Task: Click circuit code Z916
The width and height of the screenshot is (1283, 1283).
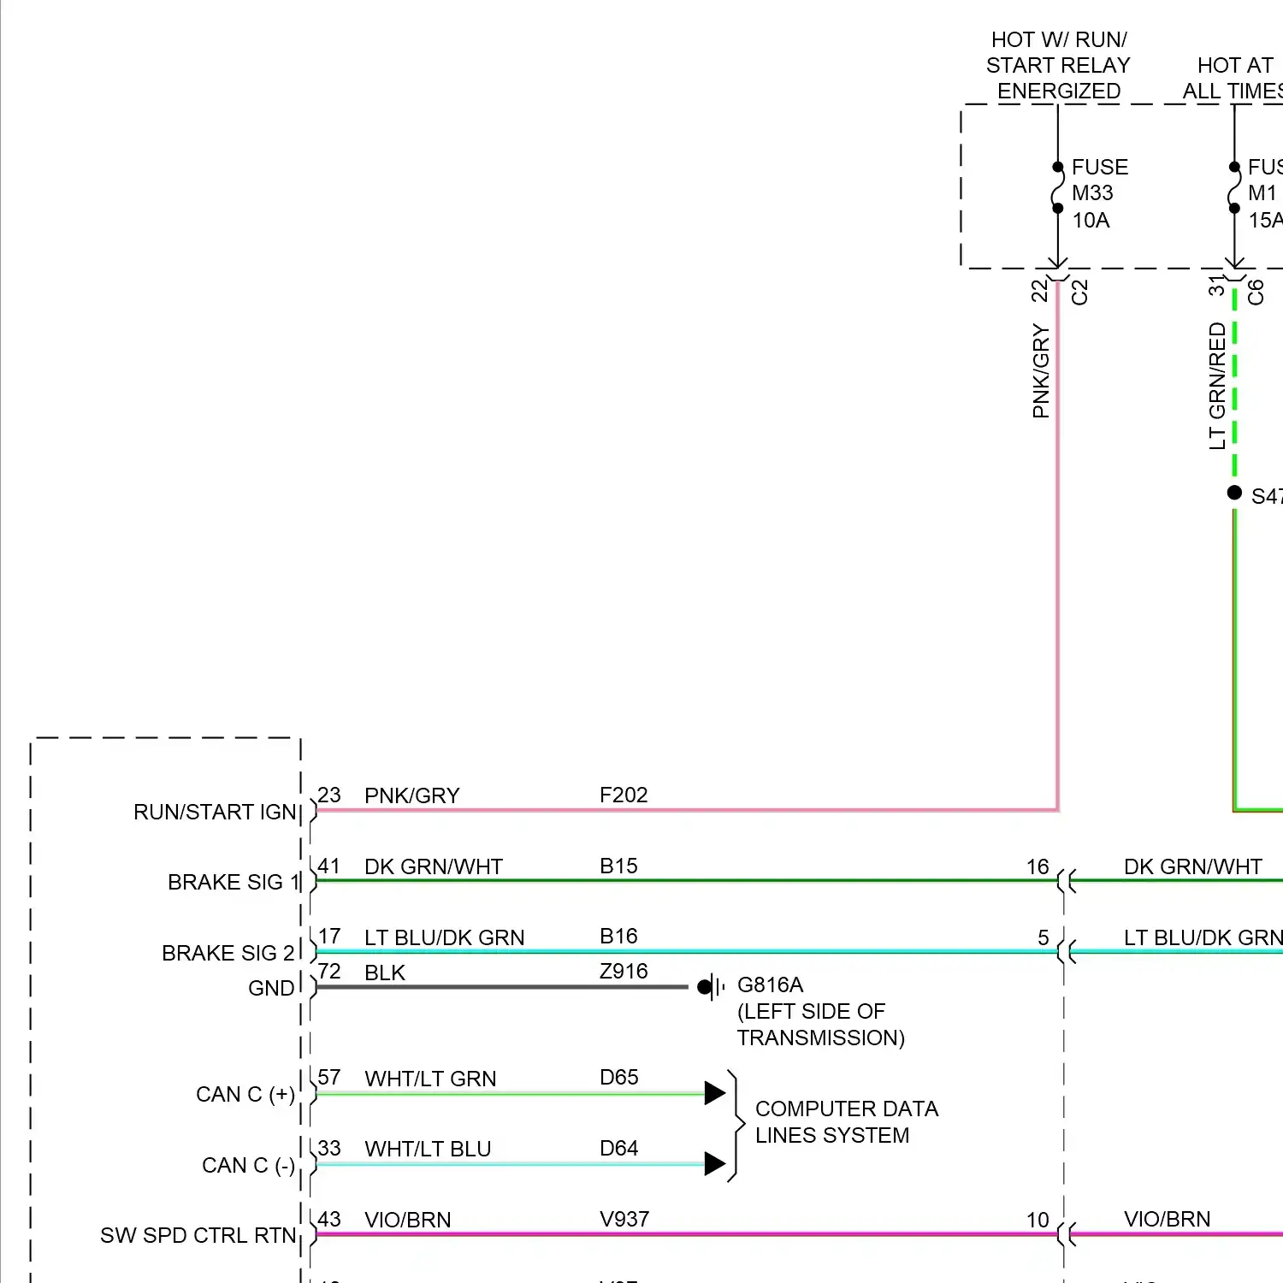Action: [x=624, y=971]
